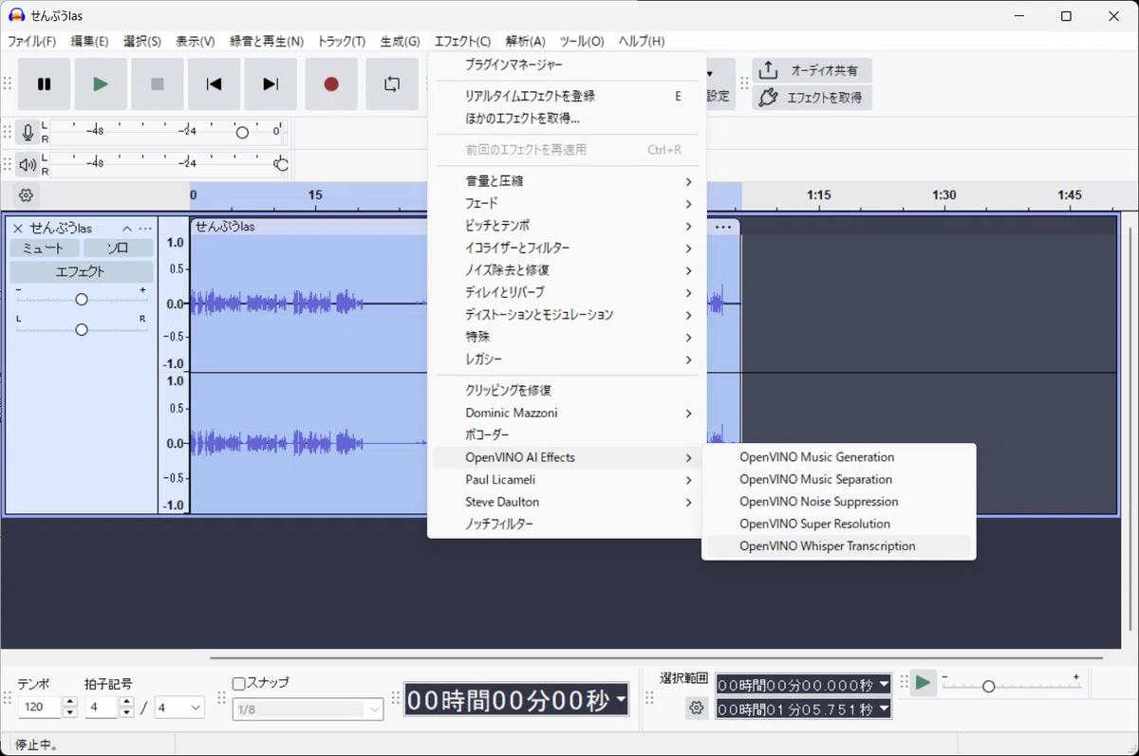
Task: Select ノッチフィルター effect
Action: pos(567,525)
